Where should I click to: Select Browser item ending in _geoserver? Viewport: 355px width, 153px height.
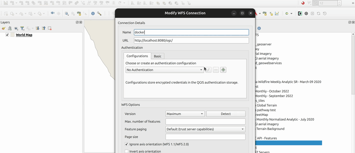click(x=263, y=44)
